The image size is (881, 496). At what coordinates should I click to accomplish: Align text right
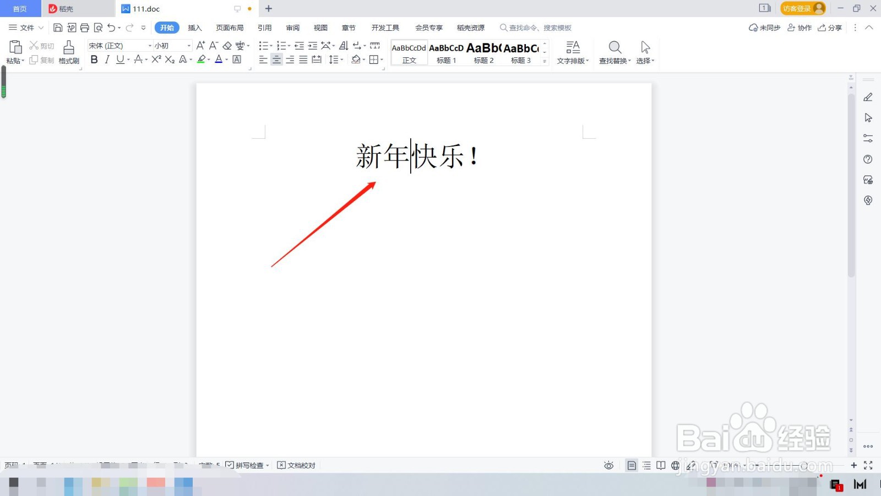(x=290, y=60)
